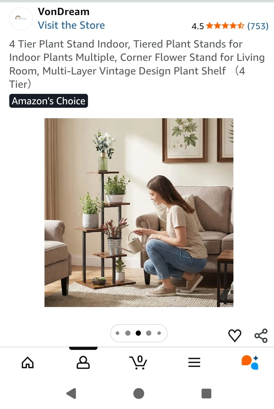Image resolution: width=274 pixels, height=409 pixels.
Task: Tap the Android home circle button
Action: [x=139, y=393]
